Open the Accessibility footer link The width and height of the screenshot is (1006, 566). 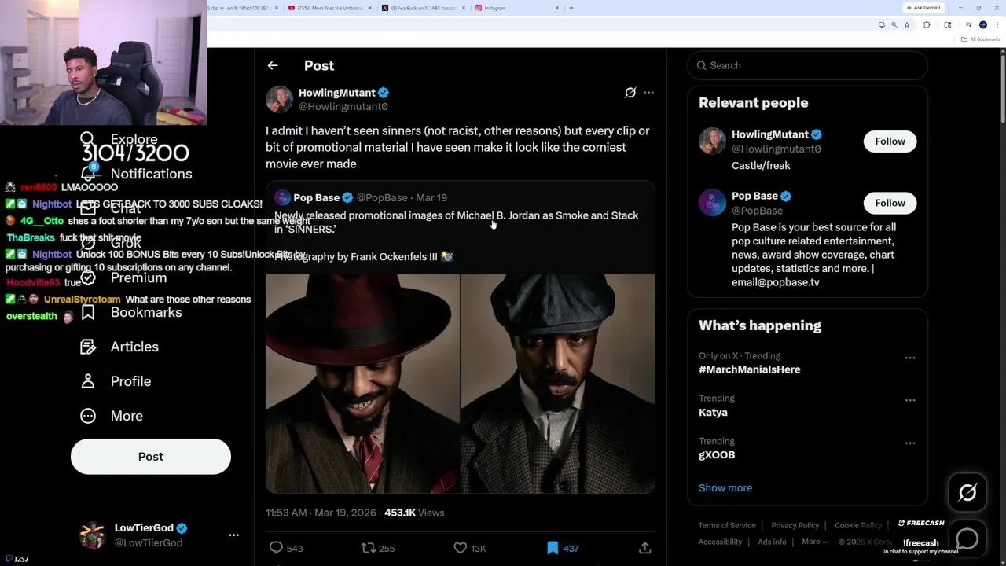coord(720,542)
